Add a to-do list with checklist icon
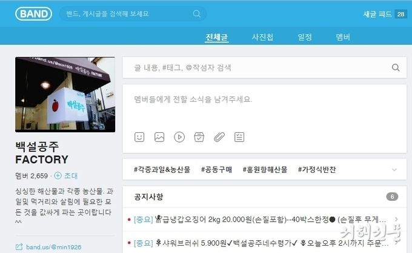Viewport: 412px width, 253px height. [x=239, y=137]
